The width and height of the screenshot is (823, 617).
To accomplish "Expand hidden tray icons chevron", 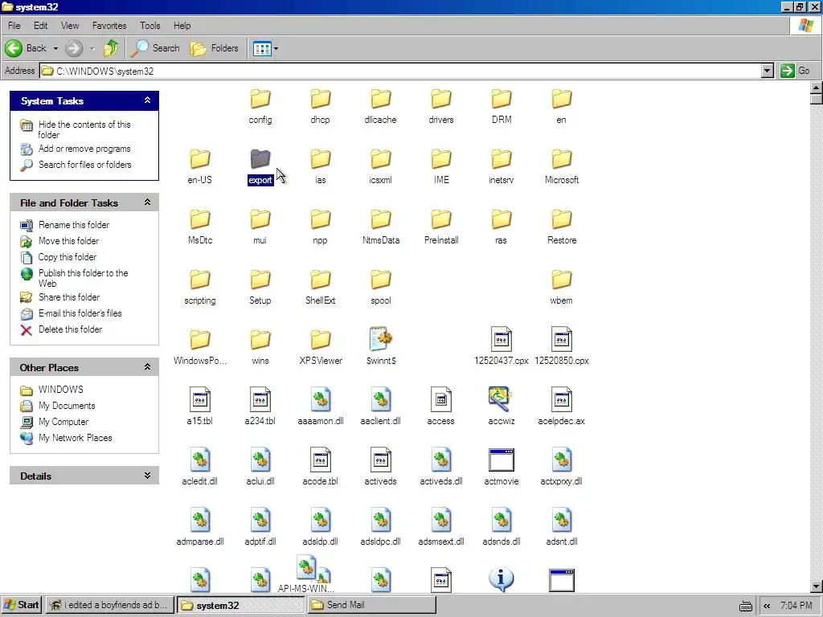I will [x=767, y=606].
